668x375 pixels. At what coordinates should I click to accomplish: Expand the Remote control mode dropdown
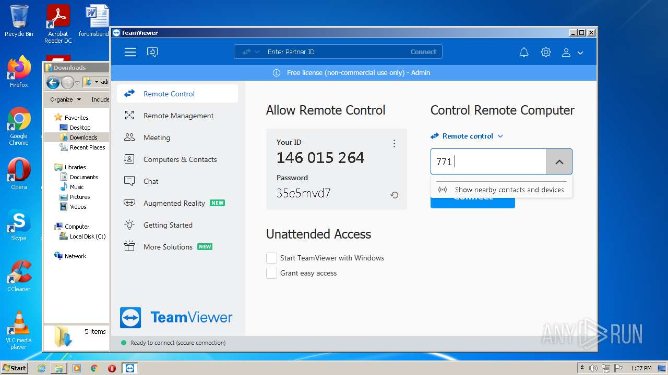tap(467, 136)
